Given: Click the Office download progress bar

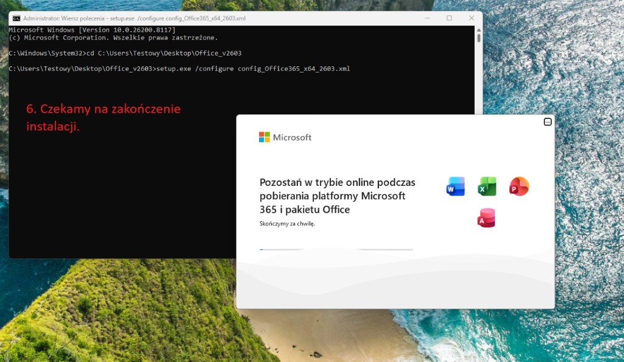Looking at the screenshot, I should [336, 249].
